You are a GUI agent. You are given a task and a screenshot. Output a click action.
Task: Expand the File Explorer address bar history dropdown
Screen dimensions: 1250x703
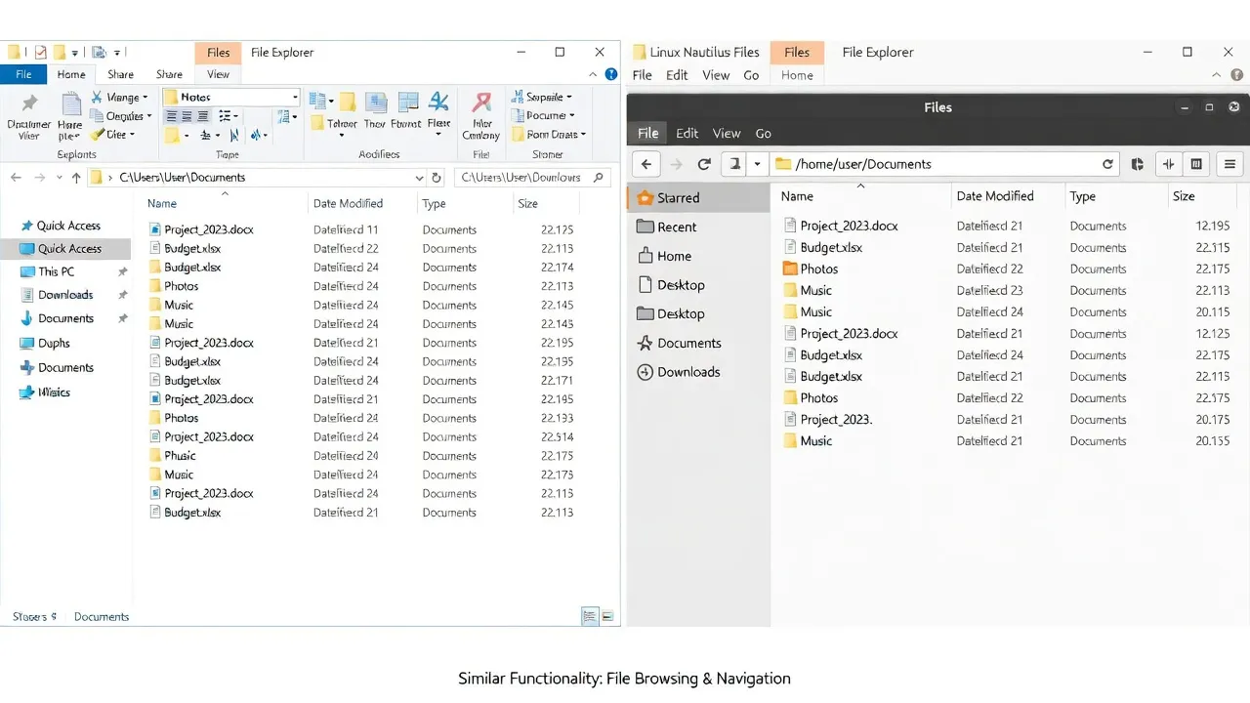click(x=419, y=178)
